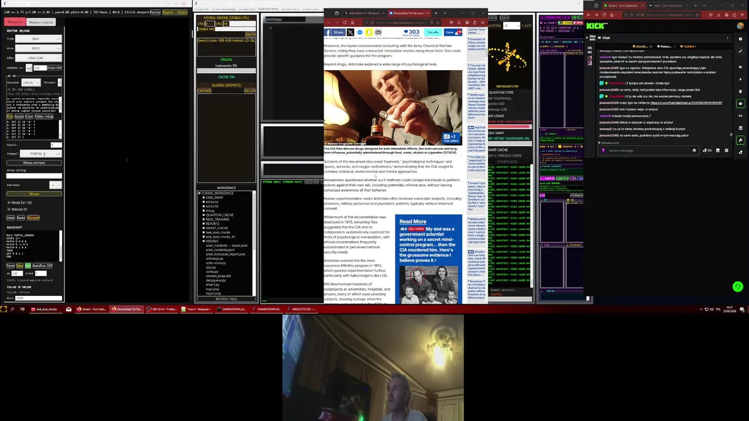Click the Wyczyść button
The height and width of the screenshot is (421, 749).
(33, 218)
